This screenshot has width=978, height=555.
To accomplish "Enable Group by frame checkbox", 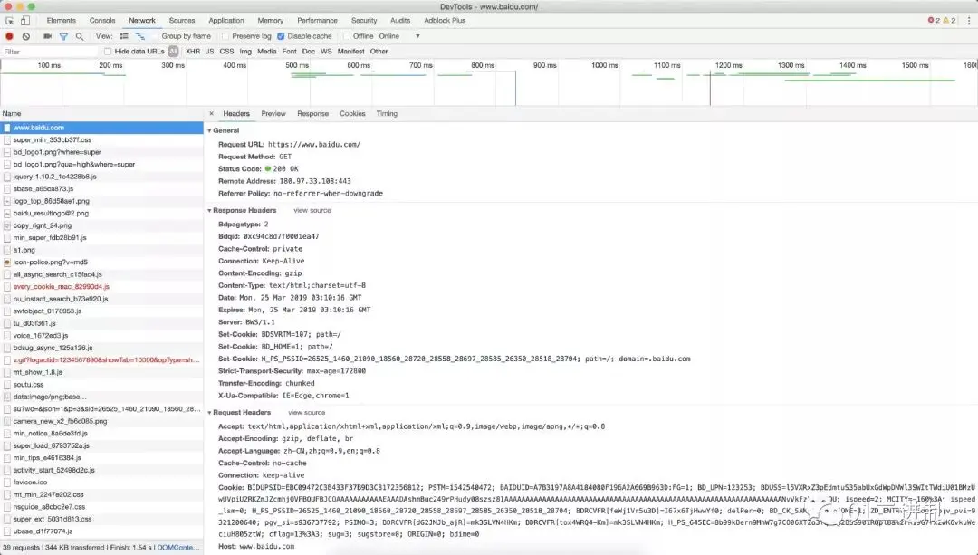I will click(156, 36).
